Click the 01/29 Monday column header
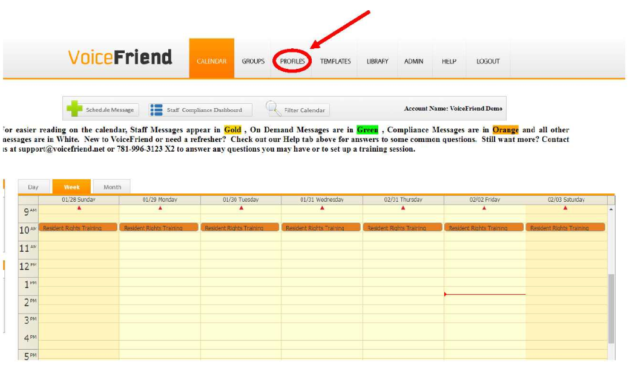Screen dimensions: 638x369 160,200
